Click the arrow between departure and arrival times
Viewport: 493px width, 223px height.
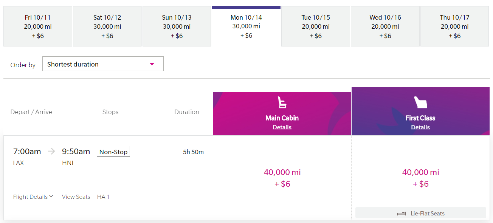51,152
